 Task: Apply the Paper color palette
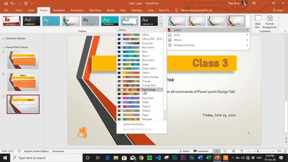[140, 115]
